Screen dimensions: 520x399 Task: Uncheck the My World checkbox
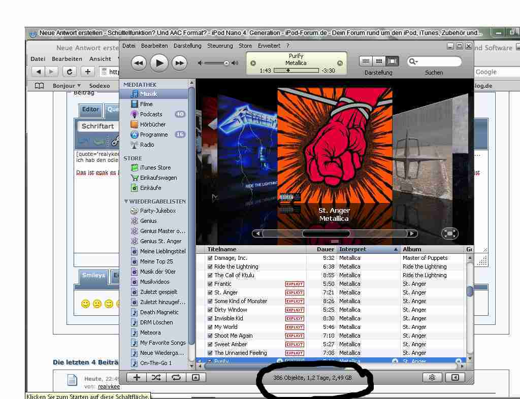pyautogui.click(x=210, y=327)
